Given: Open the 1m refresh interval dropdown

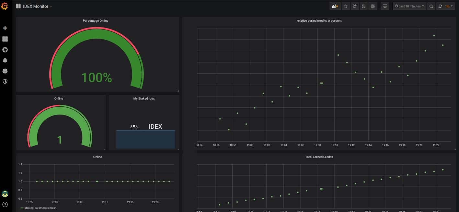Looking at the screenshot, I should click(x=449, y=6).
